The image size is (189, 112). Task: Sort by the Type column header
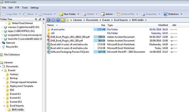coord(127,25)
